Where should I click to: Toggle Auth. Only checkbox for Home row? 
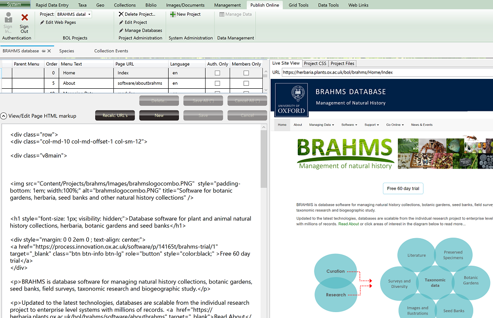[x=217, y=73]
